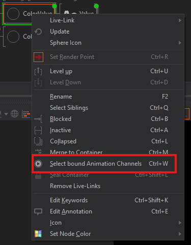
Task: Expand the Sphere Icon submenu arrow
Action: coord(180,43)
